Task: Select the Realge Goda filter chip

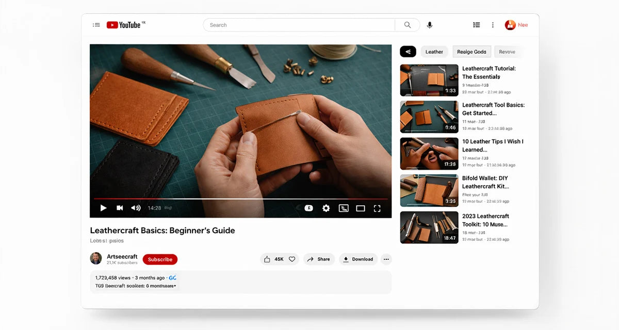Action: (x=472, y=52)
